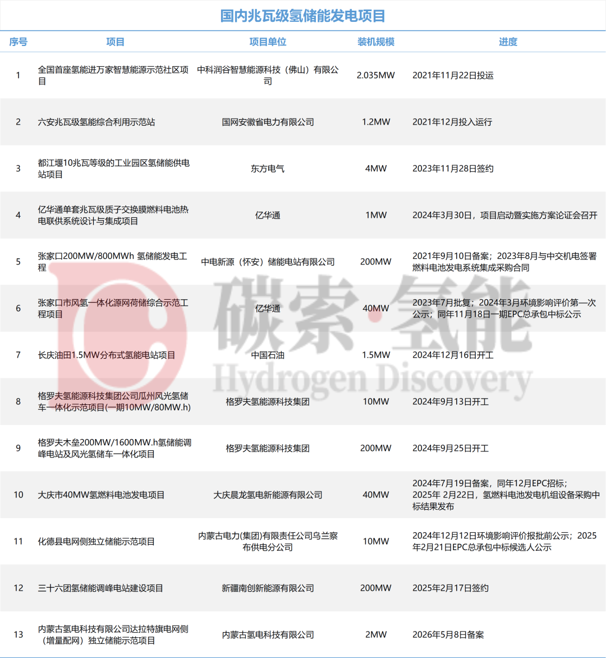
Task: Click 2024年9月25日开工 progress cell
Action: click(451, 448)
